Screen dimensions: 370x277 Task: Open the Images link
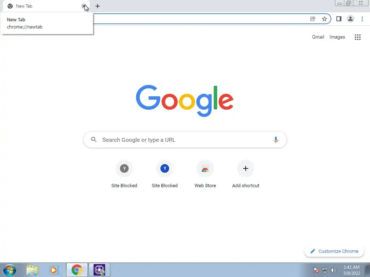[337, 37]
